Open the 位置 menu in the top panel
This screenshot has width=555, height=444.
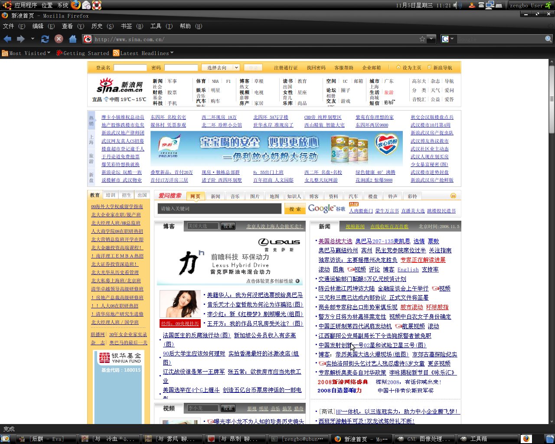pos(47,5)
